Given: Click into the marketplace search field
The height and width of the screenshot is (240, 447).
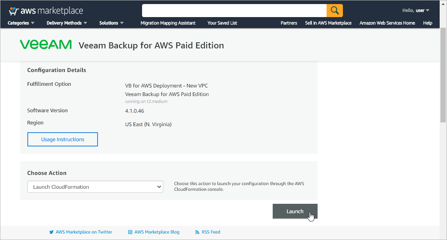Looking at the screenshot, I should [x=234, y=10].
